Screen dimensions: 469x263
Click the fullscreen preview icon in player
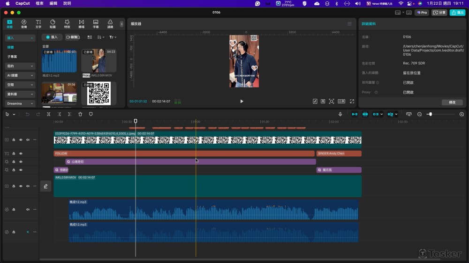pyautogui.click(x=352, y=101)
